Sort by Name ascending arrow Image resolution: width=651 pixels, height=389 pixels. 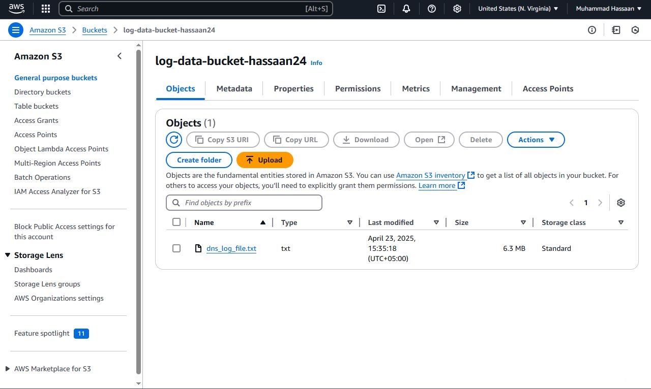(263, 222)
